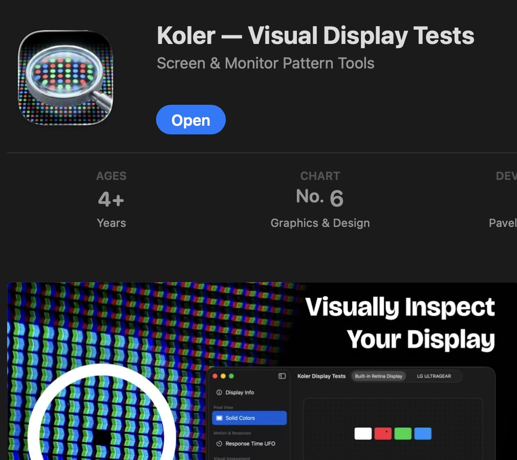Viewport: 517px width, 460px height.
Task: Click the white color swatch in preview
Action: (363, 433)
